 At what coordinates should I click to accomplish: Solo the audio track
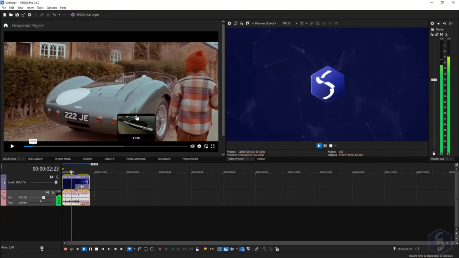coord(53,192)
